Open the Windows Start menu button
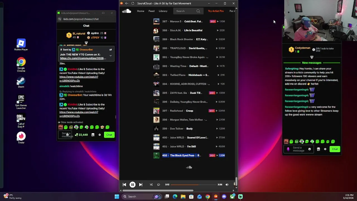The width and height of the screenshot is (357, 201). click(x=117, y=197)
